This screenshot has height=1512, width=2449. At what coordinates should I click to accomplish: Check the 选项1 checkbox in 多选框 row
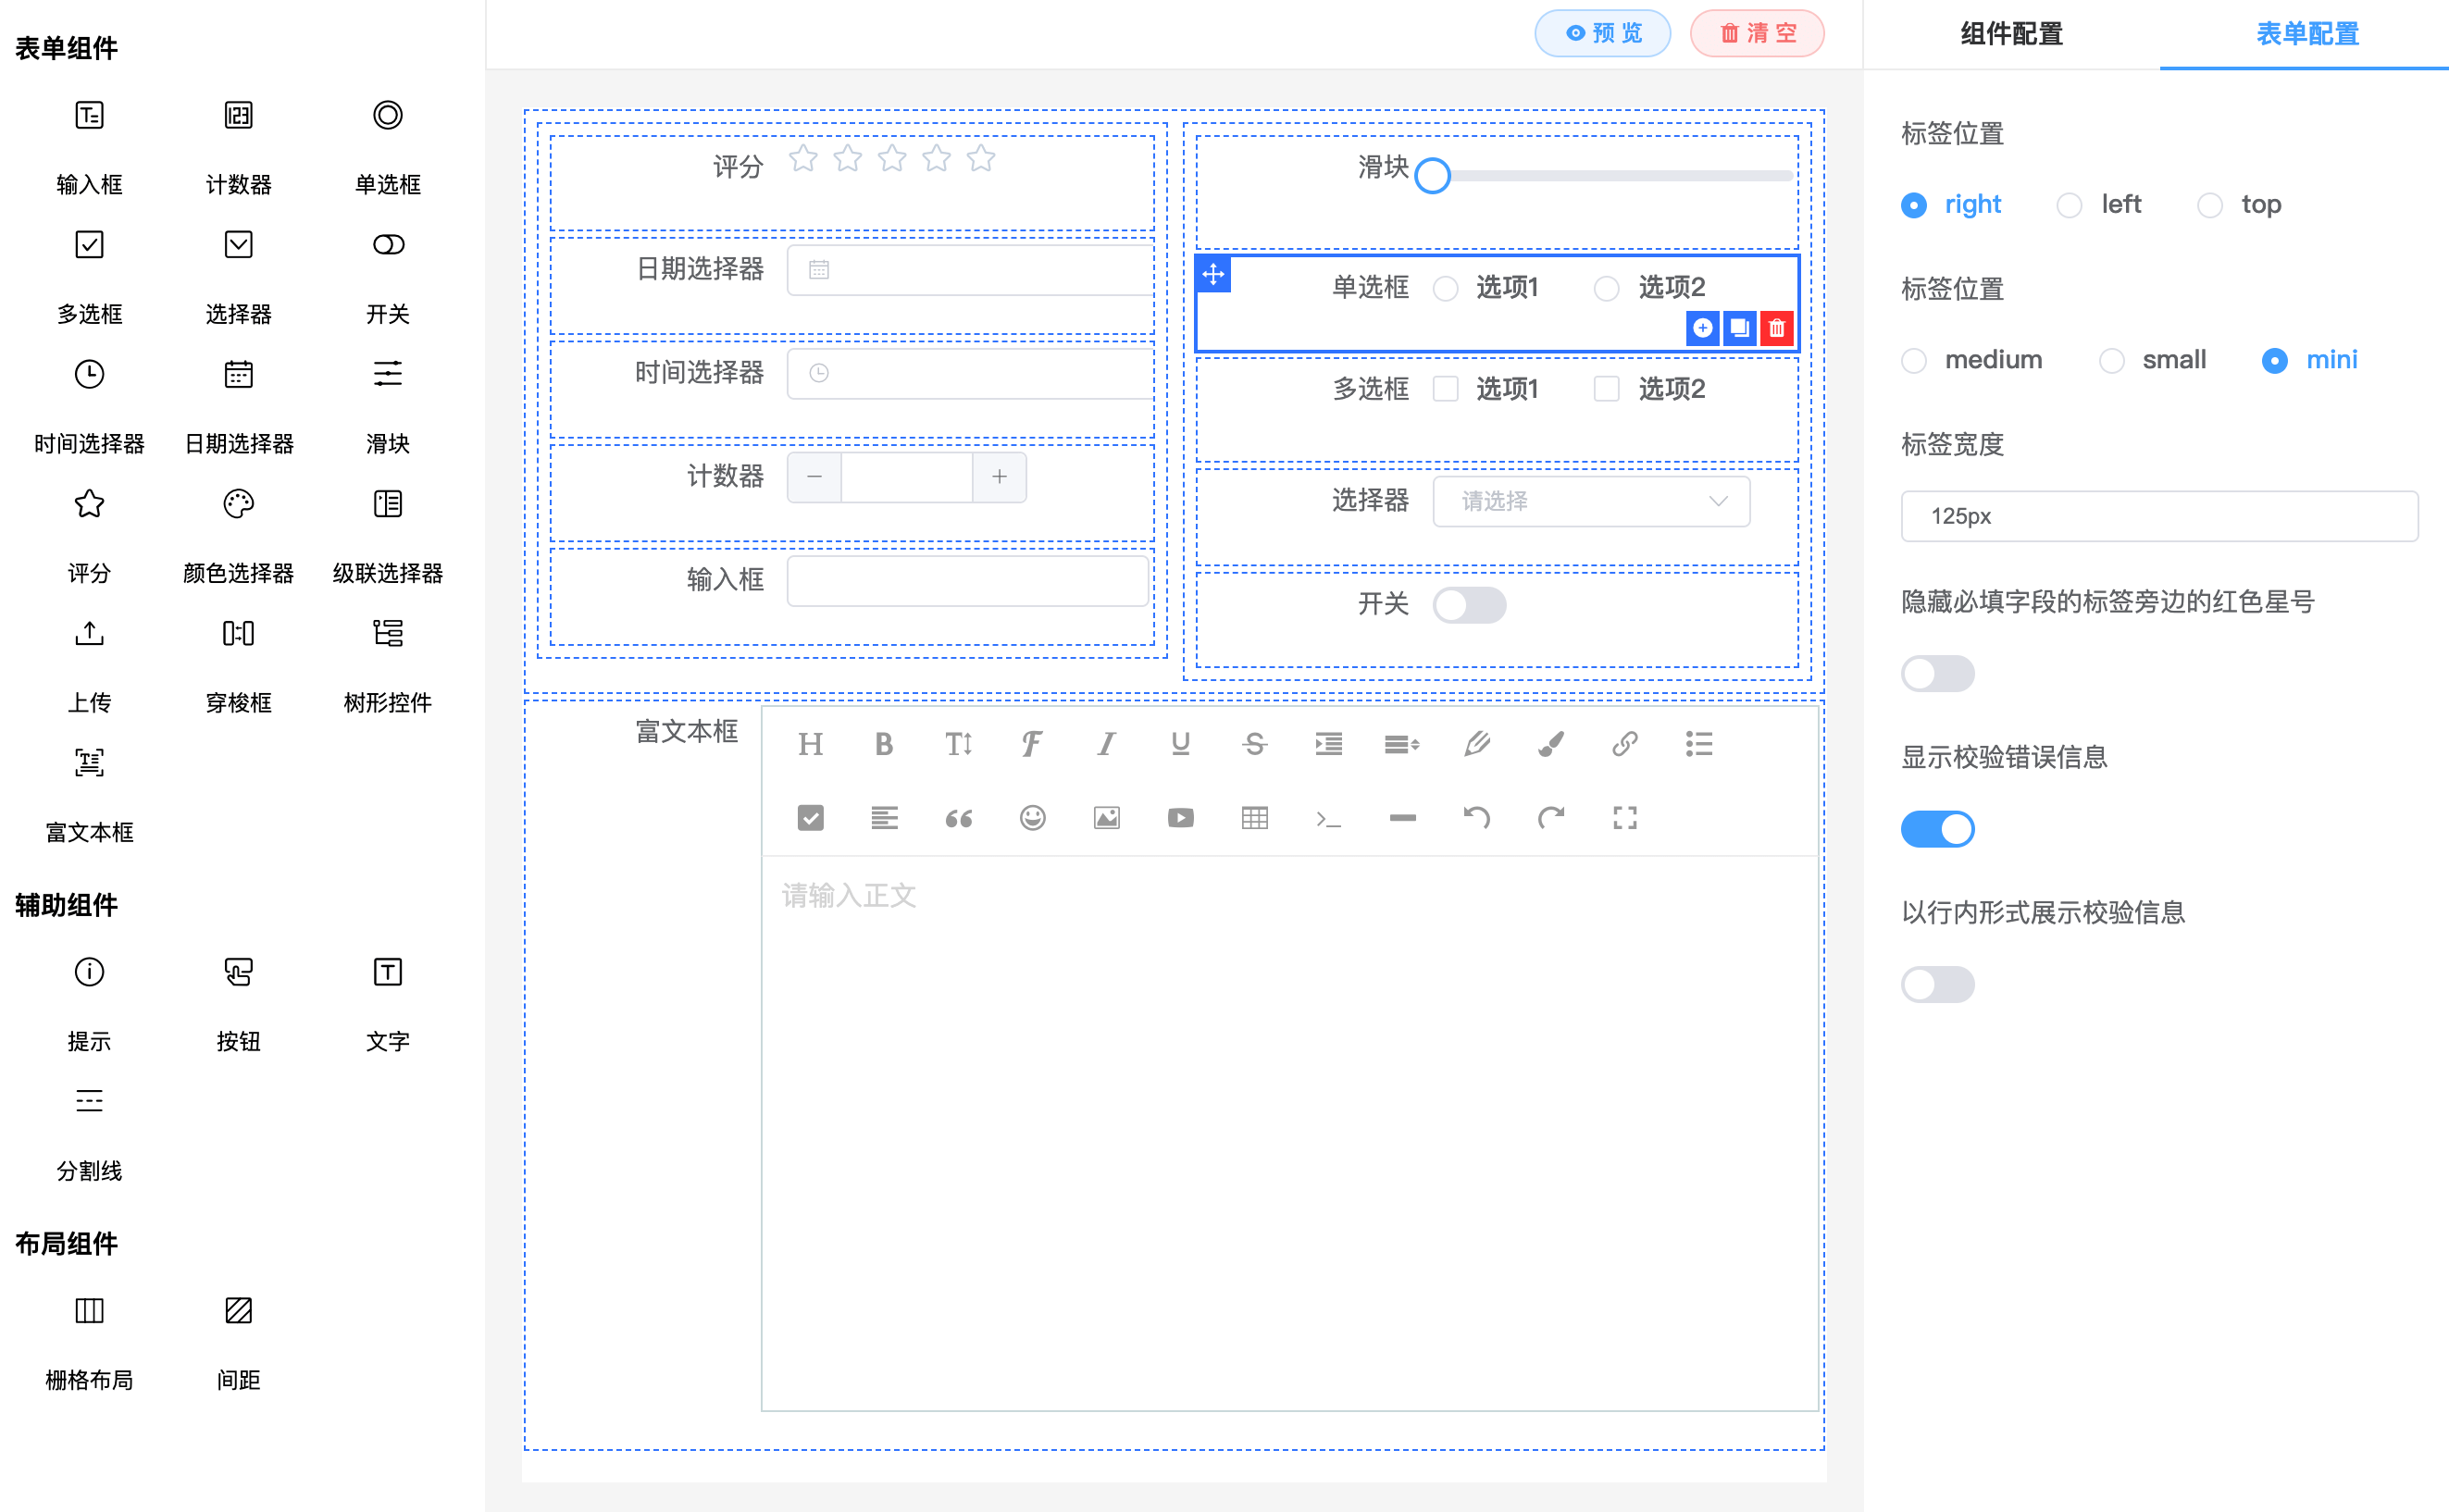pos(1445,389)
